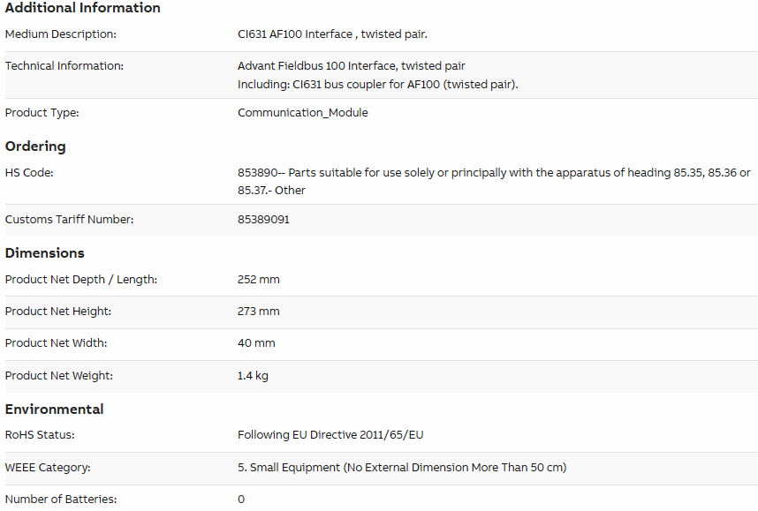Click the Technical Information label
The width and height of the screenshot is (758, 511).
pos(64,65)
